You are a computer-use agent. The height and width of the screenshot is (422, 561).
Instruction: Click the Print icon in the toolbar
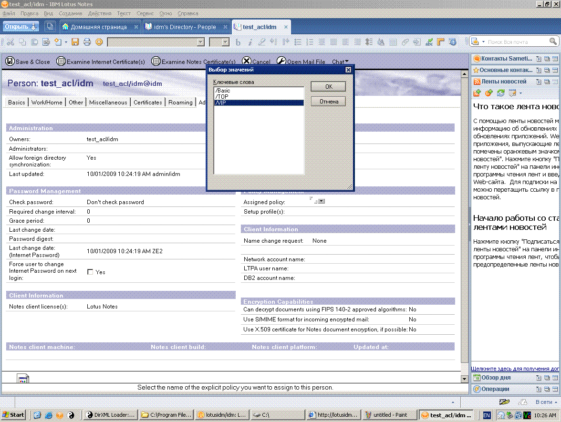coord(87,42)
